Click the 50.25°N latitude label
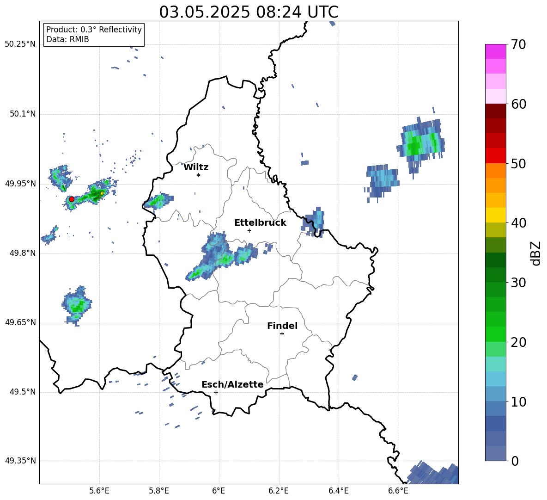 tap(20, 44)
